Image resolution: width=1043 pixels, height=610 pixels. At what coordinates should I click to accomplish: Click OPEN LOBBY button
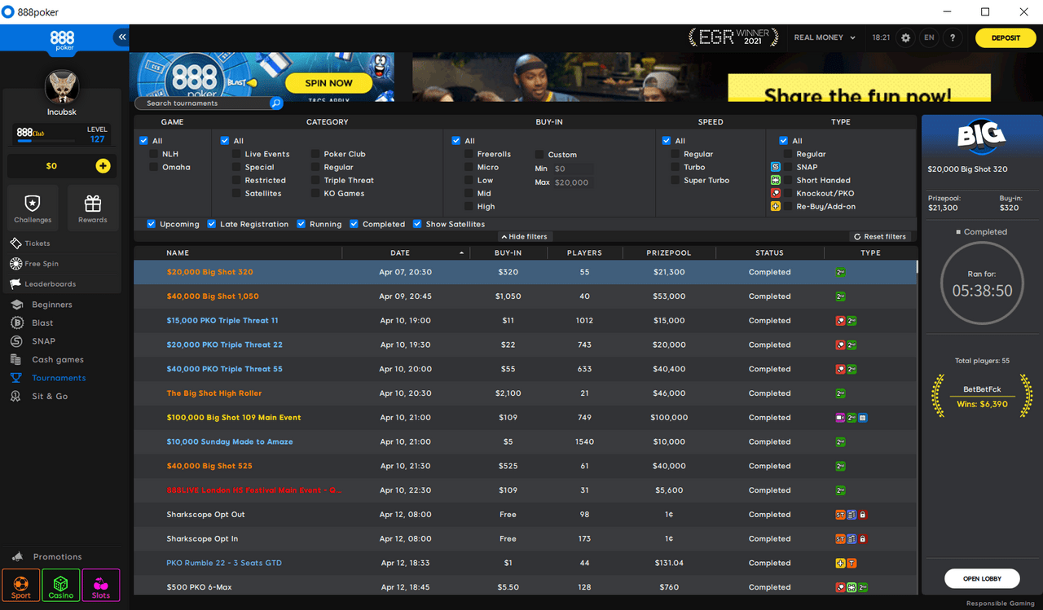point(982,578)
